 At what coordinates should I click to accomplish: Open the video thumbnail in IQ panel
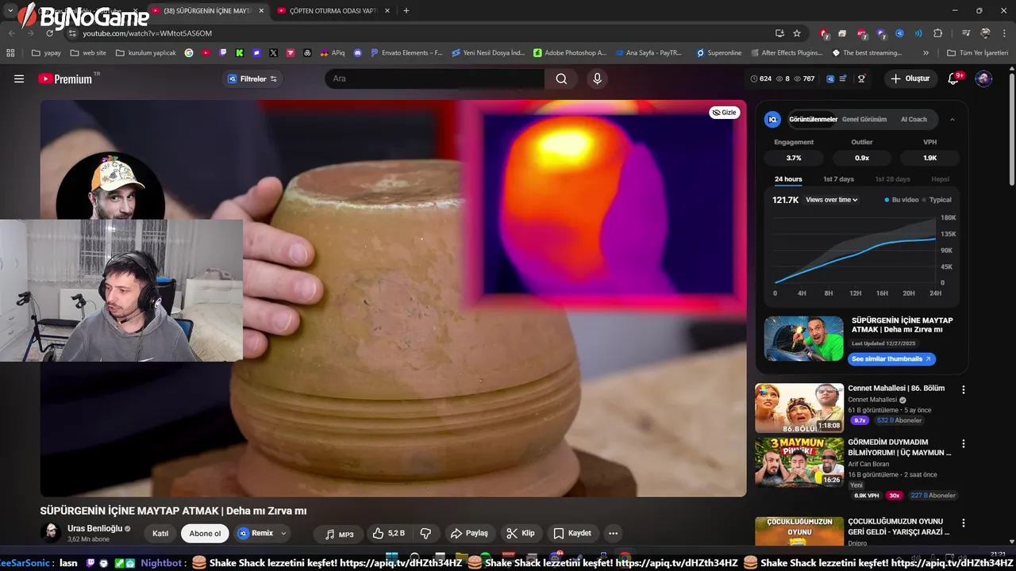[803, 339]
